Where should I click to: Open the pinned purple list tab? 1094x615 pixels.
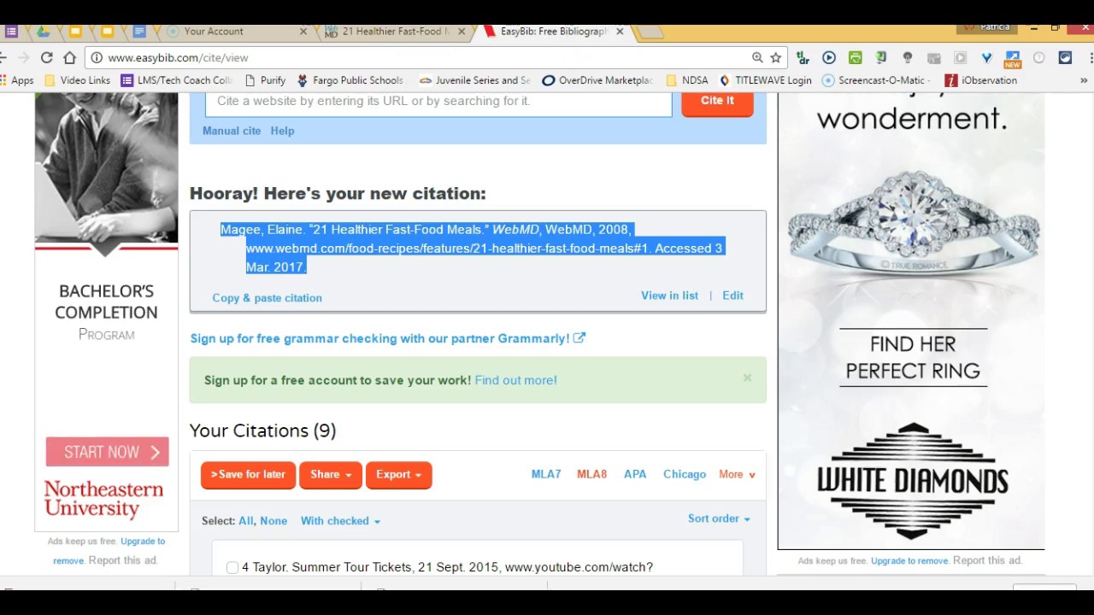point(11,32)
